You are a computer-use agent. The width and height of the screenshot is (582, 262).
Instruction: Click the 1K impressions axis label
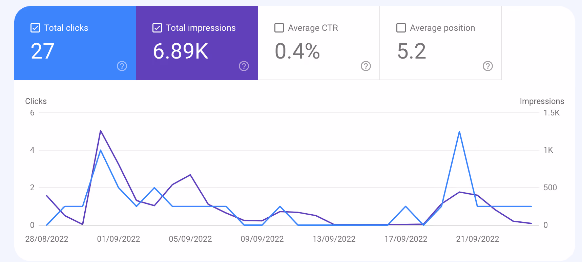point(548,150)
